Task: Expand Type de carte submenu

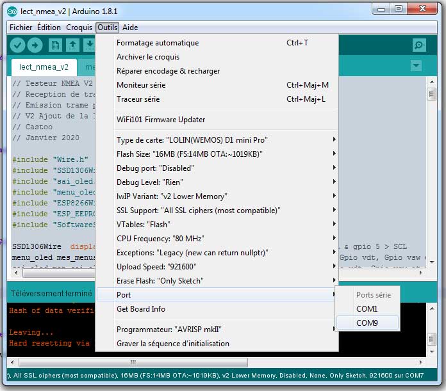Action: (x=217, y=140)
